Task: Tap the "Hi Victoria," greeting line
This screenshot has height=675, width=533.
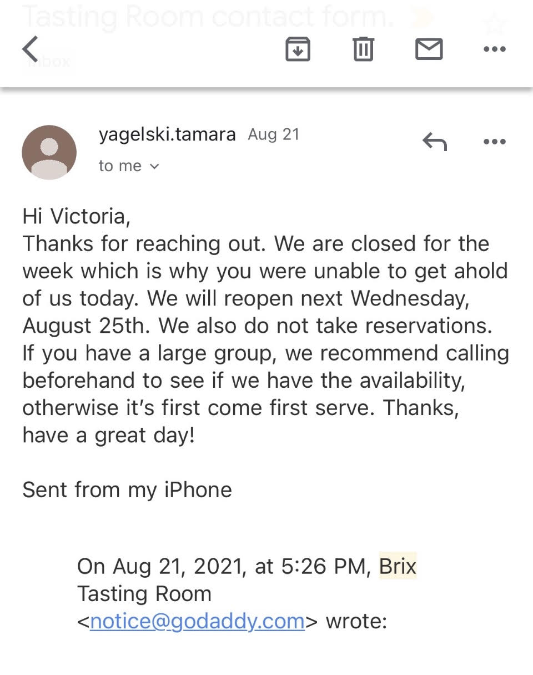Action: pyautogui.click(x=77, y=216)
